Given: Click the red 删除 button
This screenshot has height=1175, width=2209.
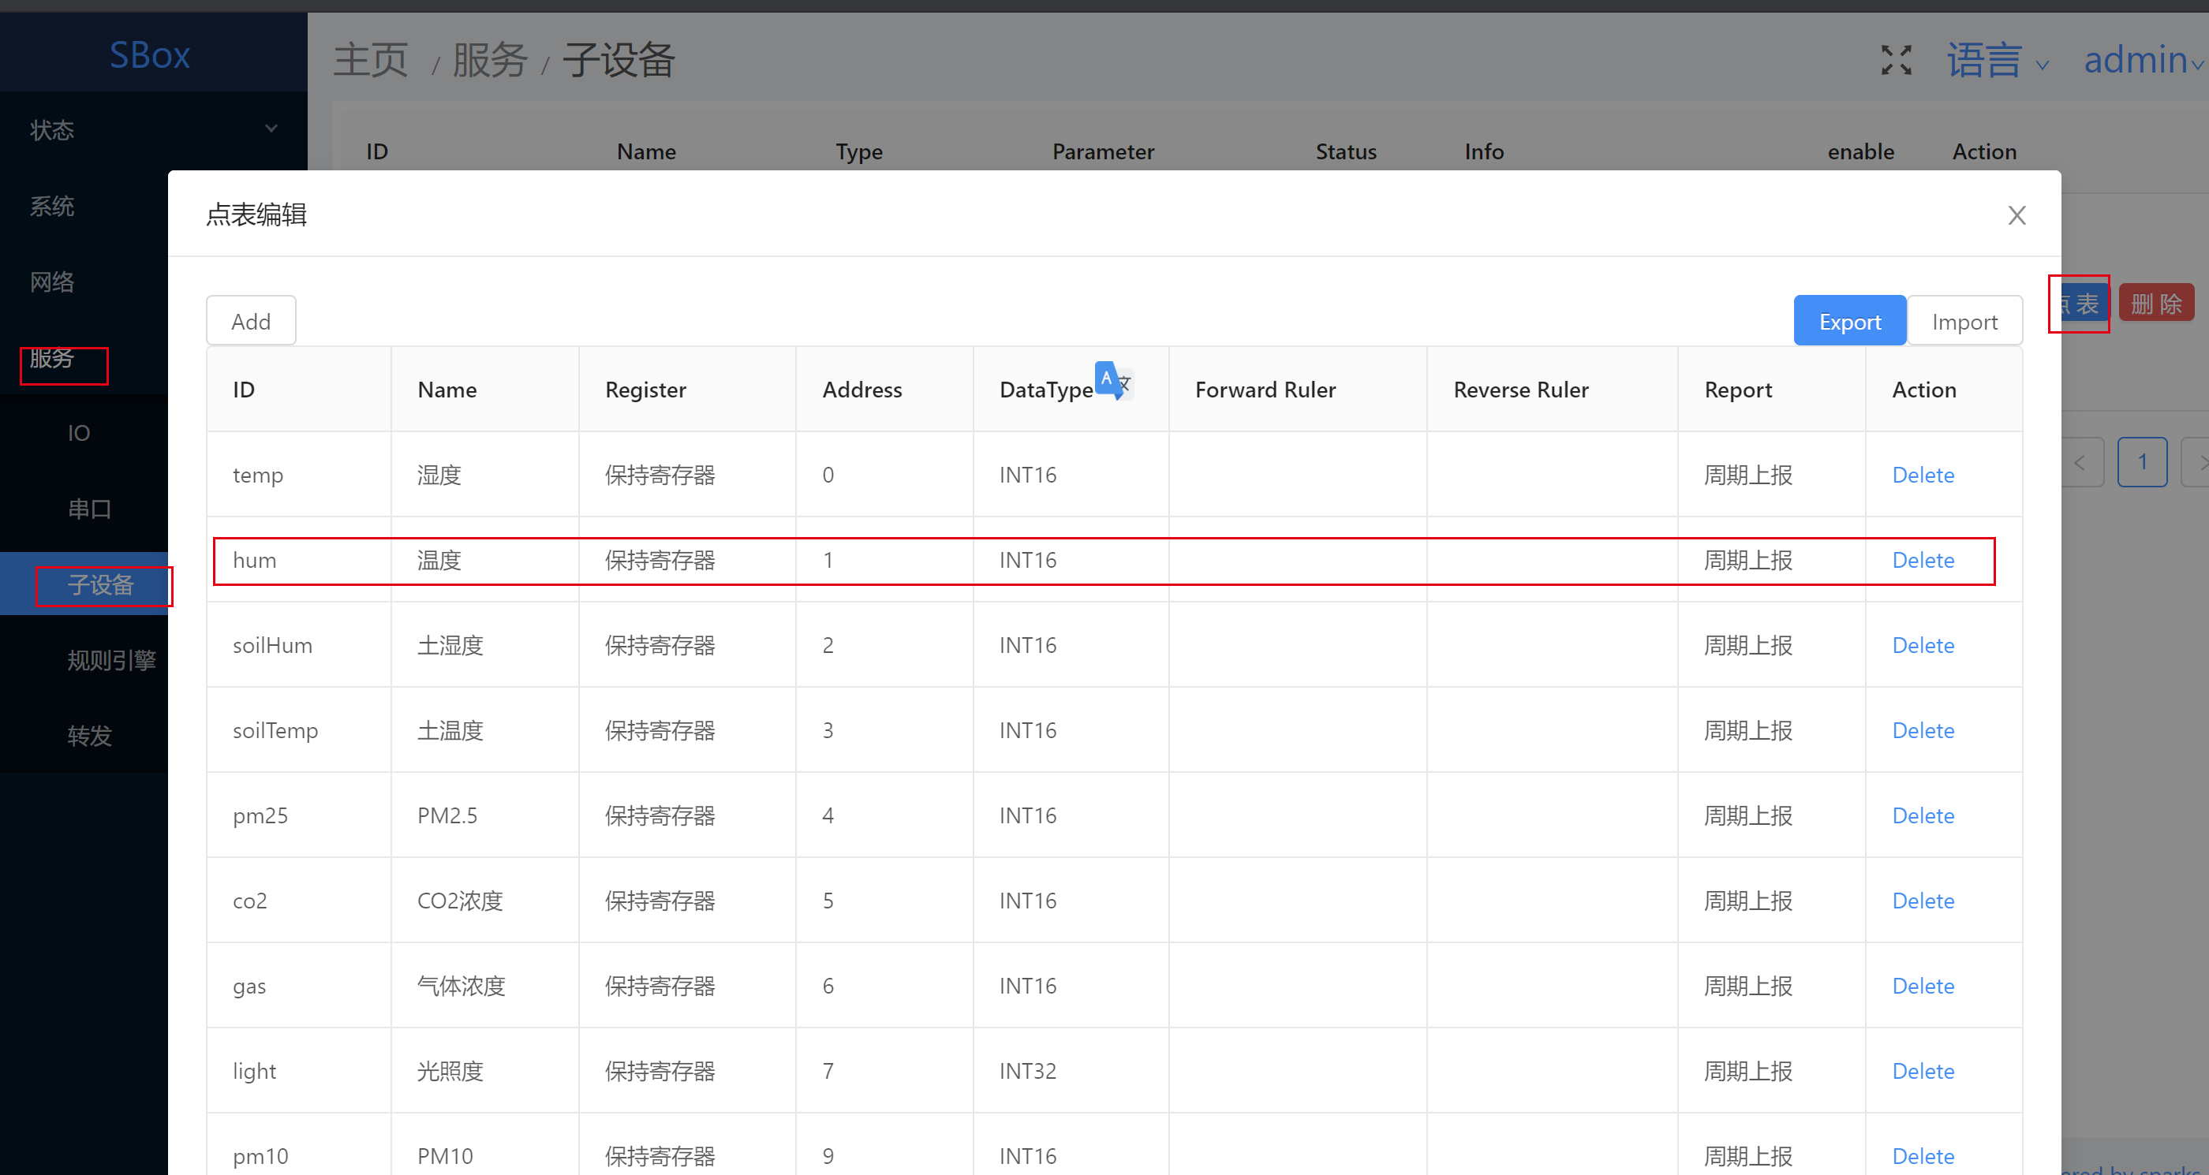Looking at the screenshot, I should (x=2156, y=304).
